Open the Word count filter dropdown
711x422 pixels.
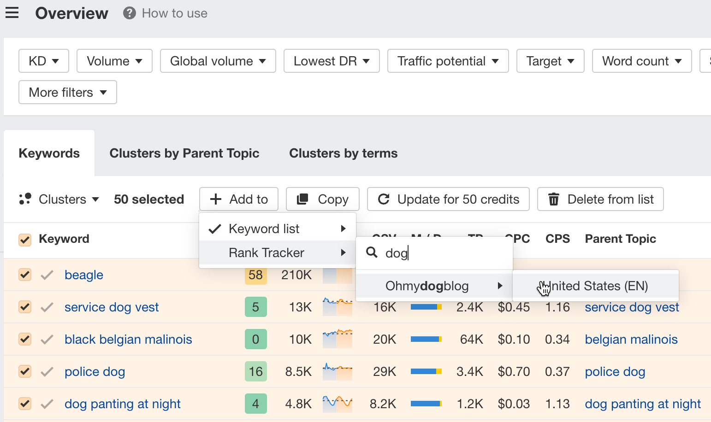(x=641, y=61)
